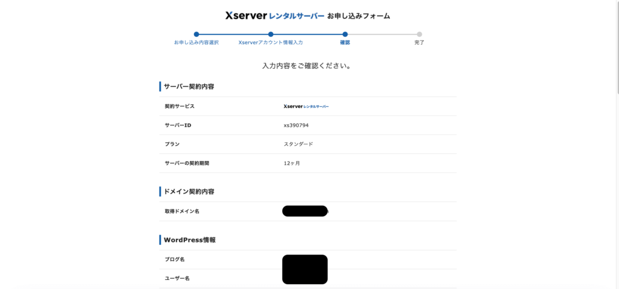Click the 12ヶ月 contract period value
The height and width of the screenshot is (289, 619).
tap(292, 164)
